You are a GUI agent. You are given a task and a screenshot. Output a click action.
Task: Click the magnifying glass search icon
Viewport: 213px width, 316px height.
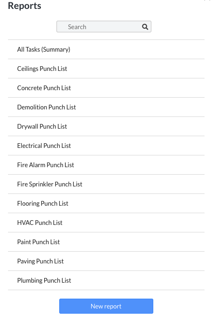point(145,27)
